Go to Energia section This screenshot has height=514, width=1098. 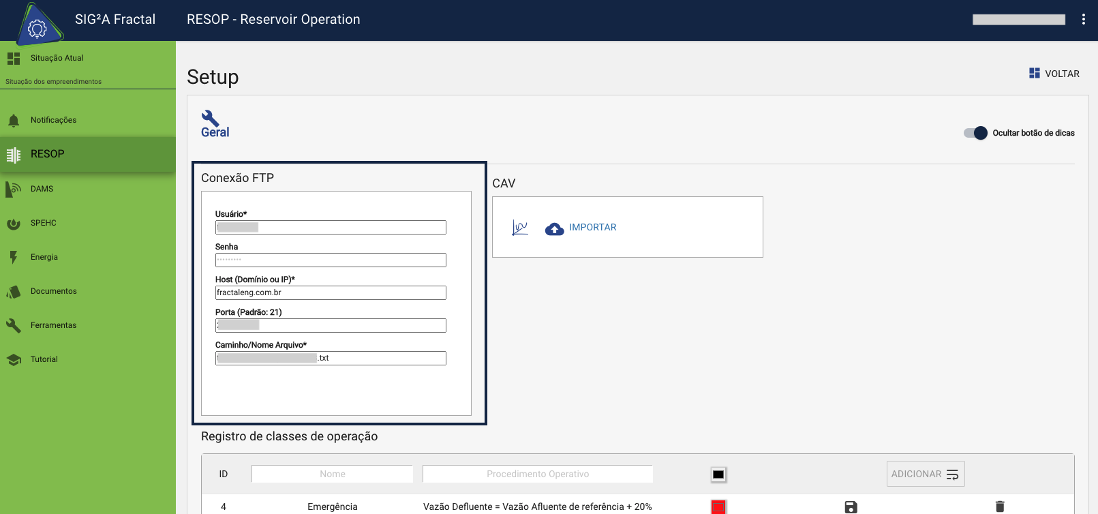click(44, 257)
